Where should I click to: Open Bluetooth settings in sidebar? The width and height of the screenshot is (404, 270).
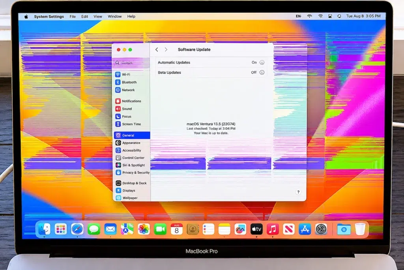131,82
